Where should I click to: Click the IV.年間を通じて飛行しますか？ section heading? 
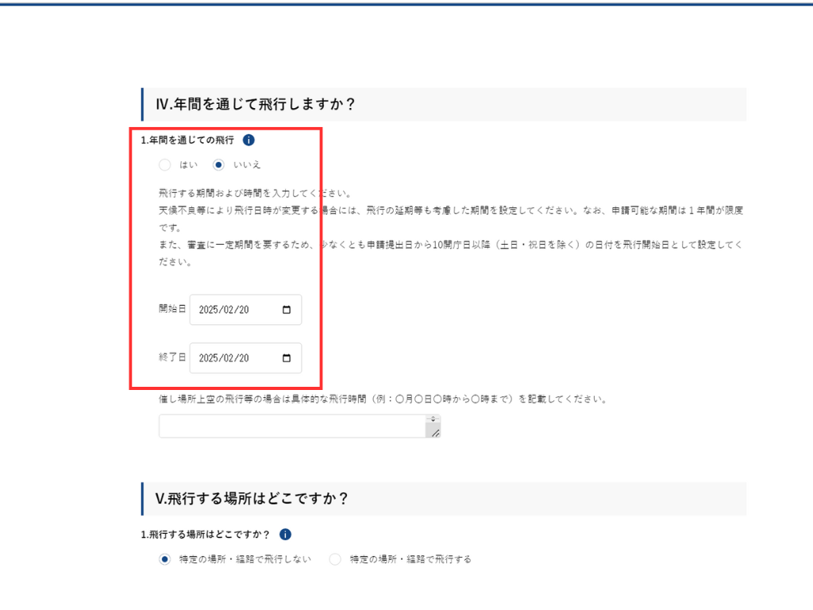point(254,104)
